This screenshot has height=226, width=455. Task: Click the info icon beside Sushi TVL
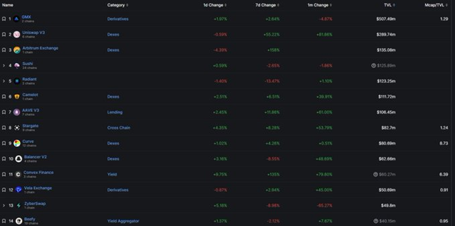373,66
